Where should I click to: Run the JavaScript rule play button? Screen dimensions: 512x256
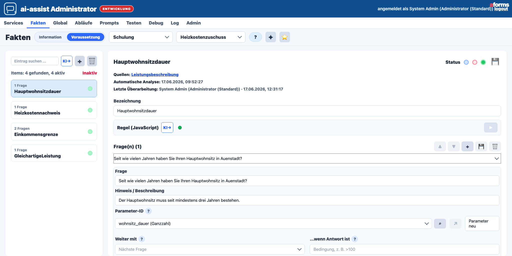click(x=490, y=127)
